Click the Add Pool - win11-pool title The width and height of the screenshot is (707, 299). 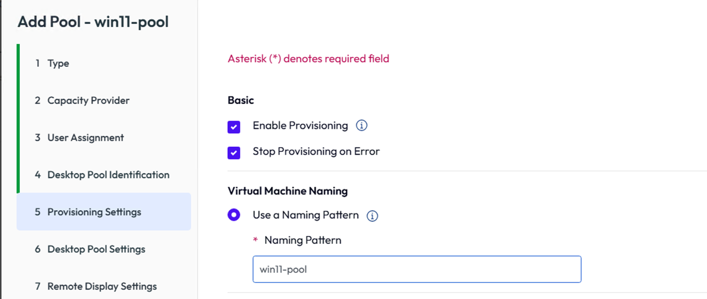[93, 22]
